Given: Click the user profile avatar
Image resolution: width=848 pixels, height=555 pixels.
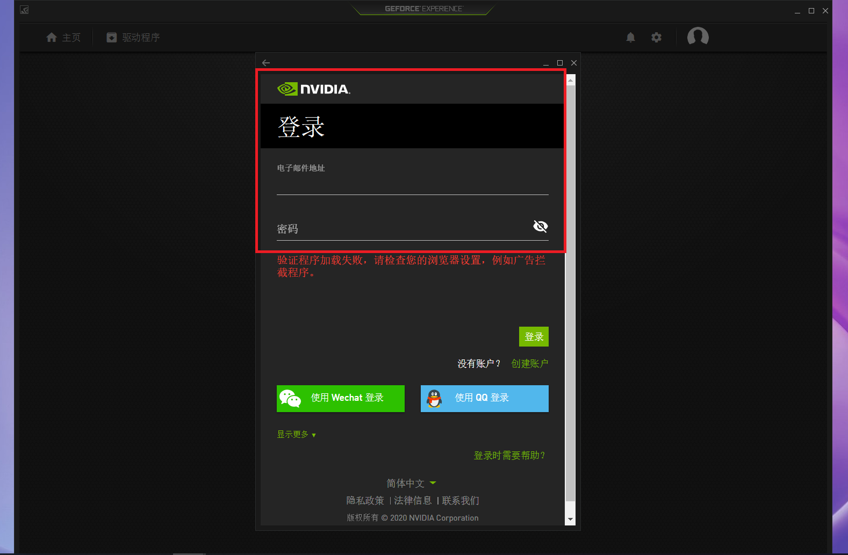Looking at the screenshot, I should [698, 37].
